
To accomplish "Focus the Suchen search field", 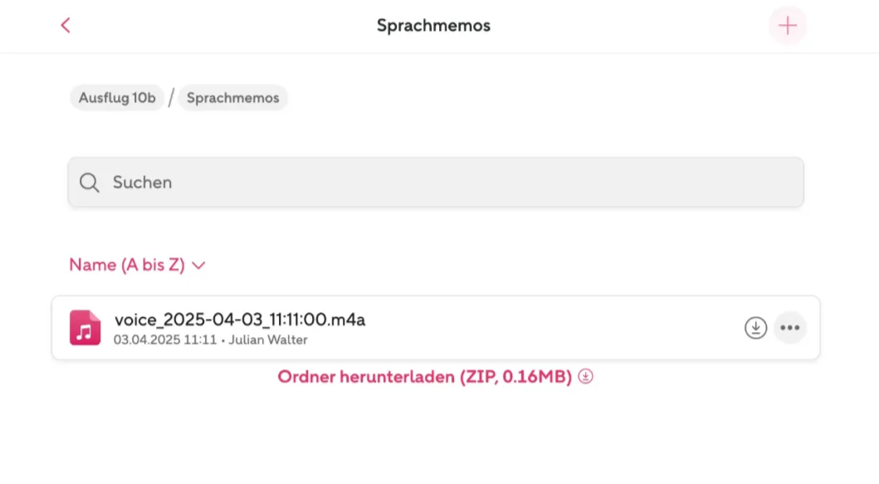I will coord(436,183).
